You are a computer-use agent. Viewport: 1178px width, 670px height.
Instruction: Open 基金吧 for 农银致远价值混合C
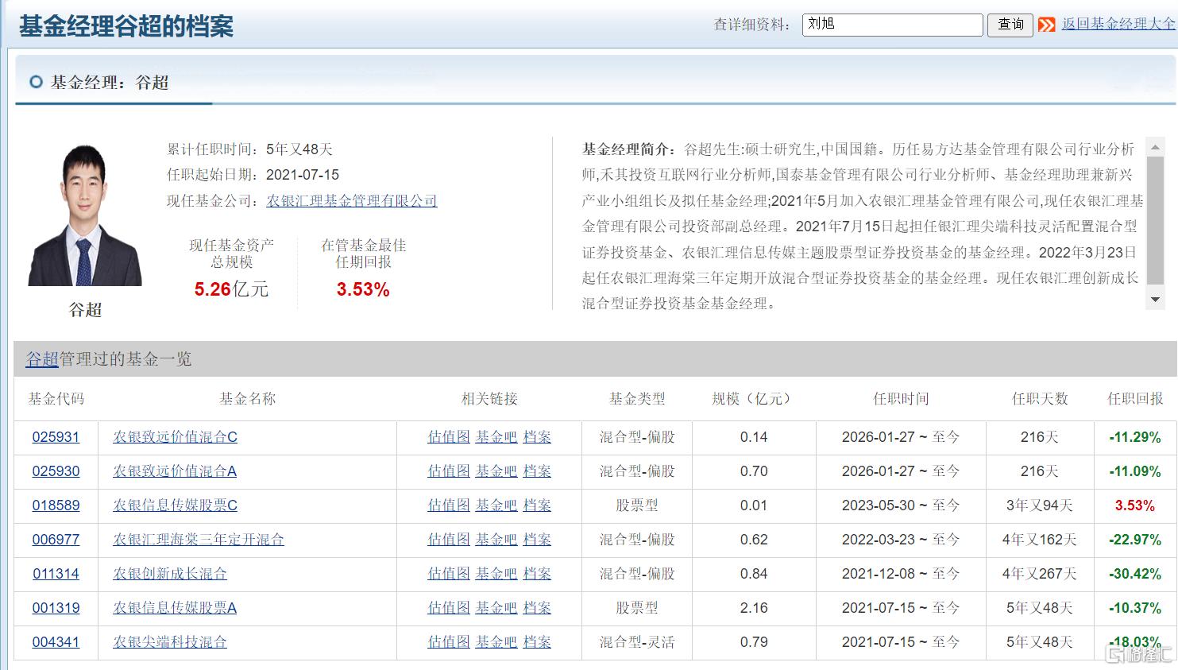496,437
